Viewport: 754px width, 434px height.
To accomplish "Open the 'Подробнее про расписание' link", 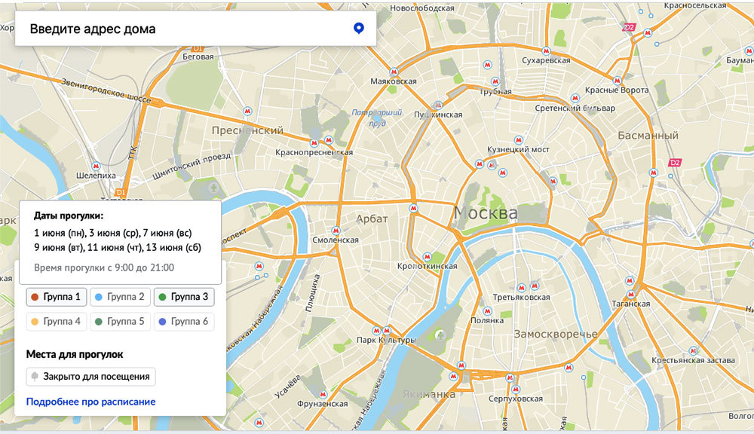I will [90, 402].
